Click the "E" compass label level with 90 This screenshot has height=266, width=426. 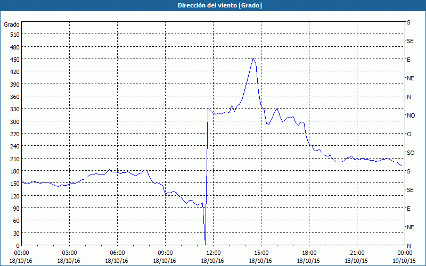click(408, 209)
